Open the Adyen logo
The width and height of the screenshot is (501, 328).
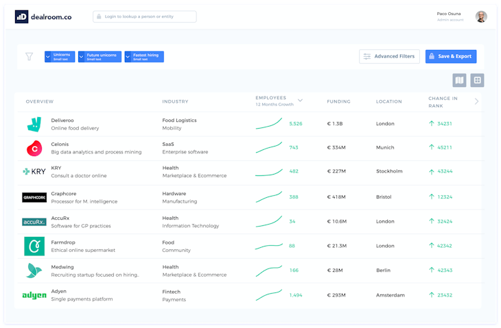coord(34,296)
